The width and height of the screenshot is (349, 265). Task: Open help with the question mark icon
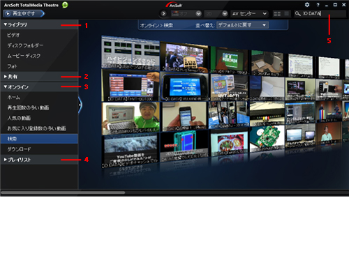(x=318, y=5)
